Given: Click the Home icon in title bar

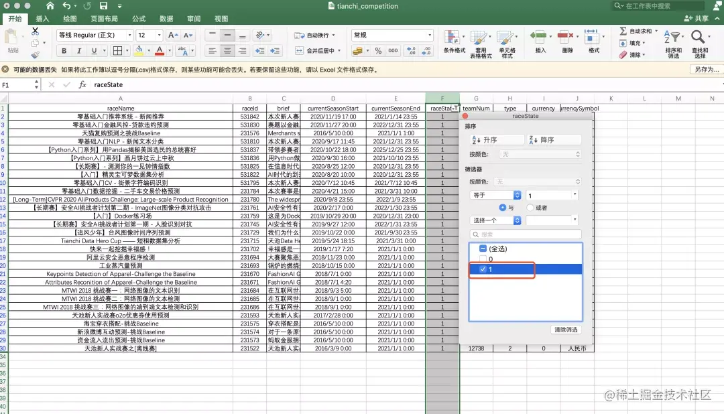Looking at the screenshot, I should pos(50,6).
